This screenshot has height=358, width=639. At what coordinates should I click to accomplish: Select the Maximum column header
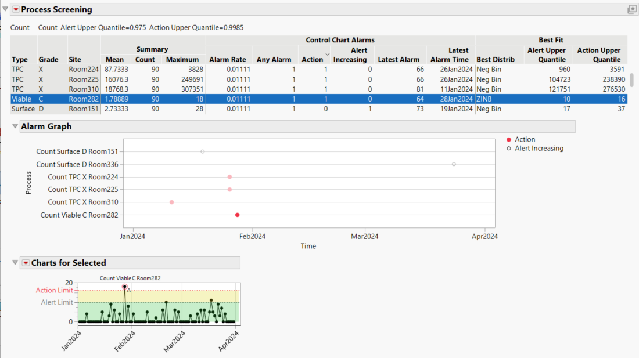click(182, 59)
